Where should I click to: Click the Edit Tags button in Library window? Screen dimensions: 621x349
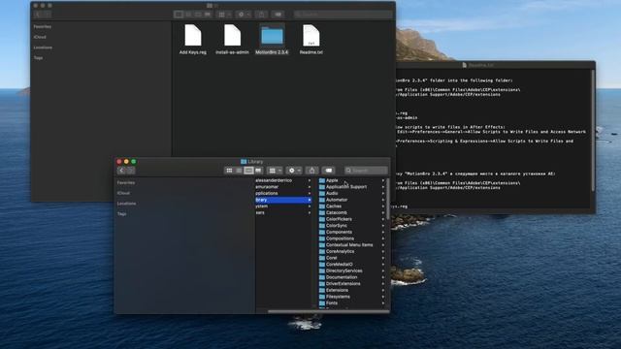pyautogui.click(x=328, y=171)
